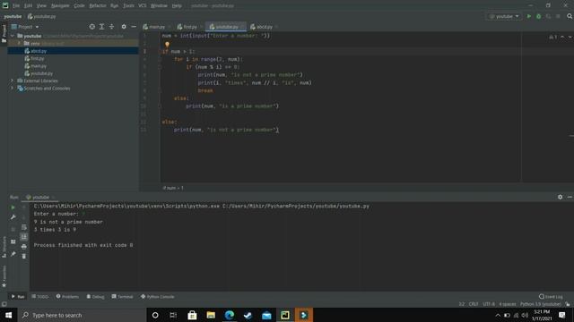The height and width of the screenshot is (322, 574).
Task: Toggle tool window bars at bottom-left corner
Action: coord(4,304)
